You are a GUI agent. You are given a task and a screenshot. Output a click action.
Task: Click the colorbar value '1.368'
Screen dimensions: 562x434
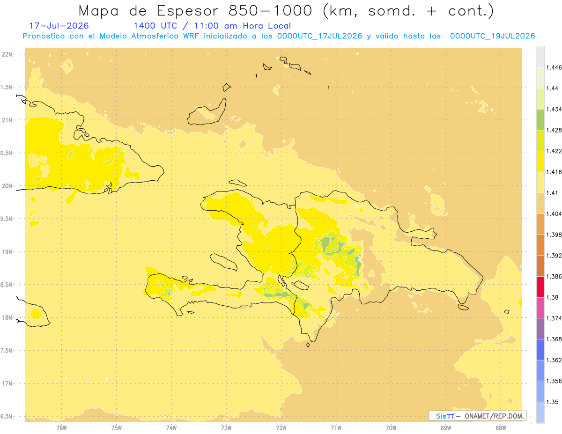[554, 339]
